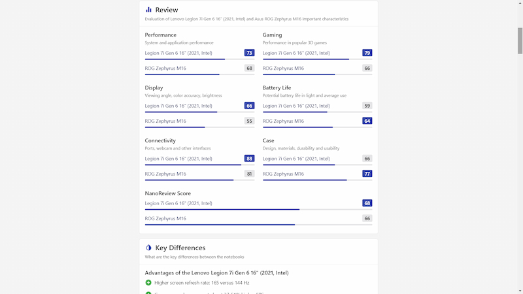This screenshot has width=523, height=294.
Task: Click Legion 7i Performance progress bar
Action: tap(199, 59)
